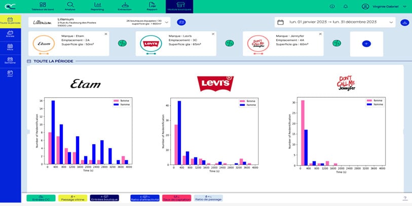Remove the Etam boutique card
The width and height of the screenshot is (412, 206).
(106, 34)
